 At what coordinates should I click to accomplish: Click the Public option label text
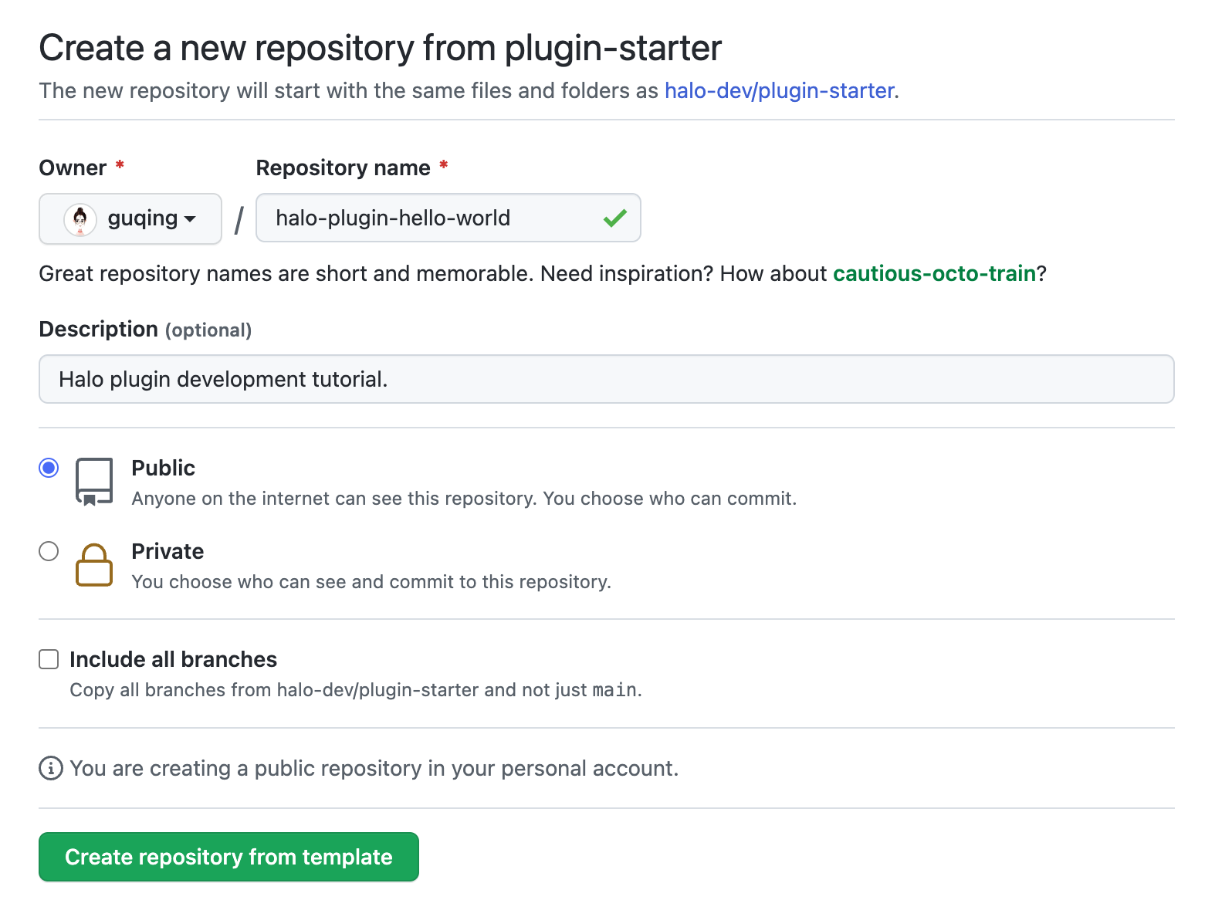tap(163, 468)
